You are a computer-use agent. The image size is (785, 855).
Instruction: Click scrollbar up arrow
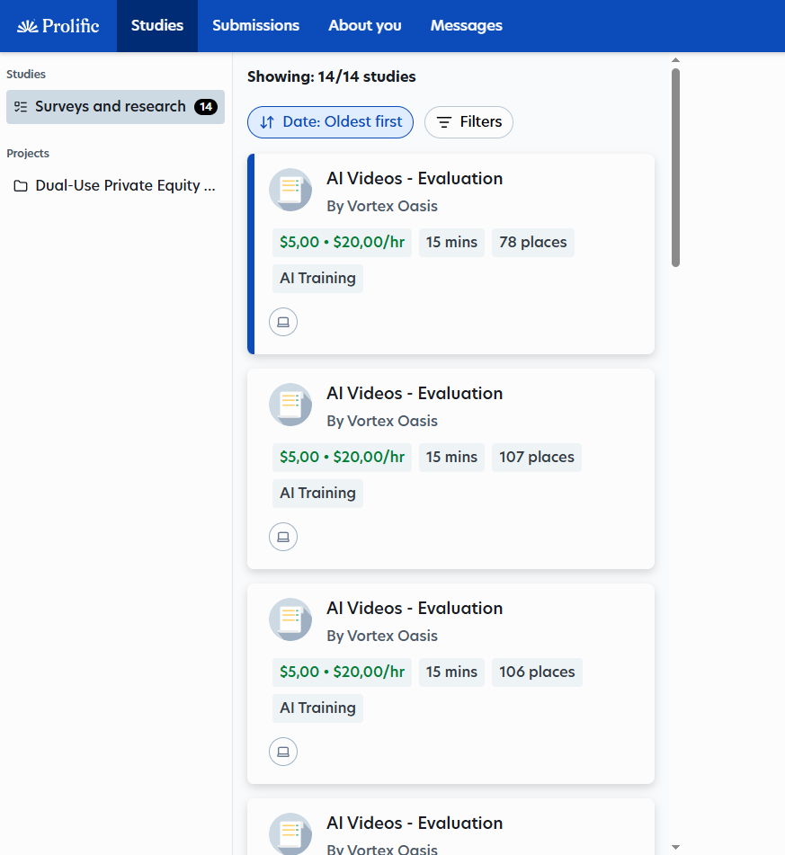tap(675, 60)
